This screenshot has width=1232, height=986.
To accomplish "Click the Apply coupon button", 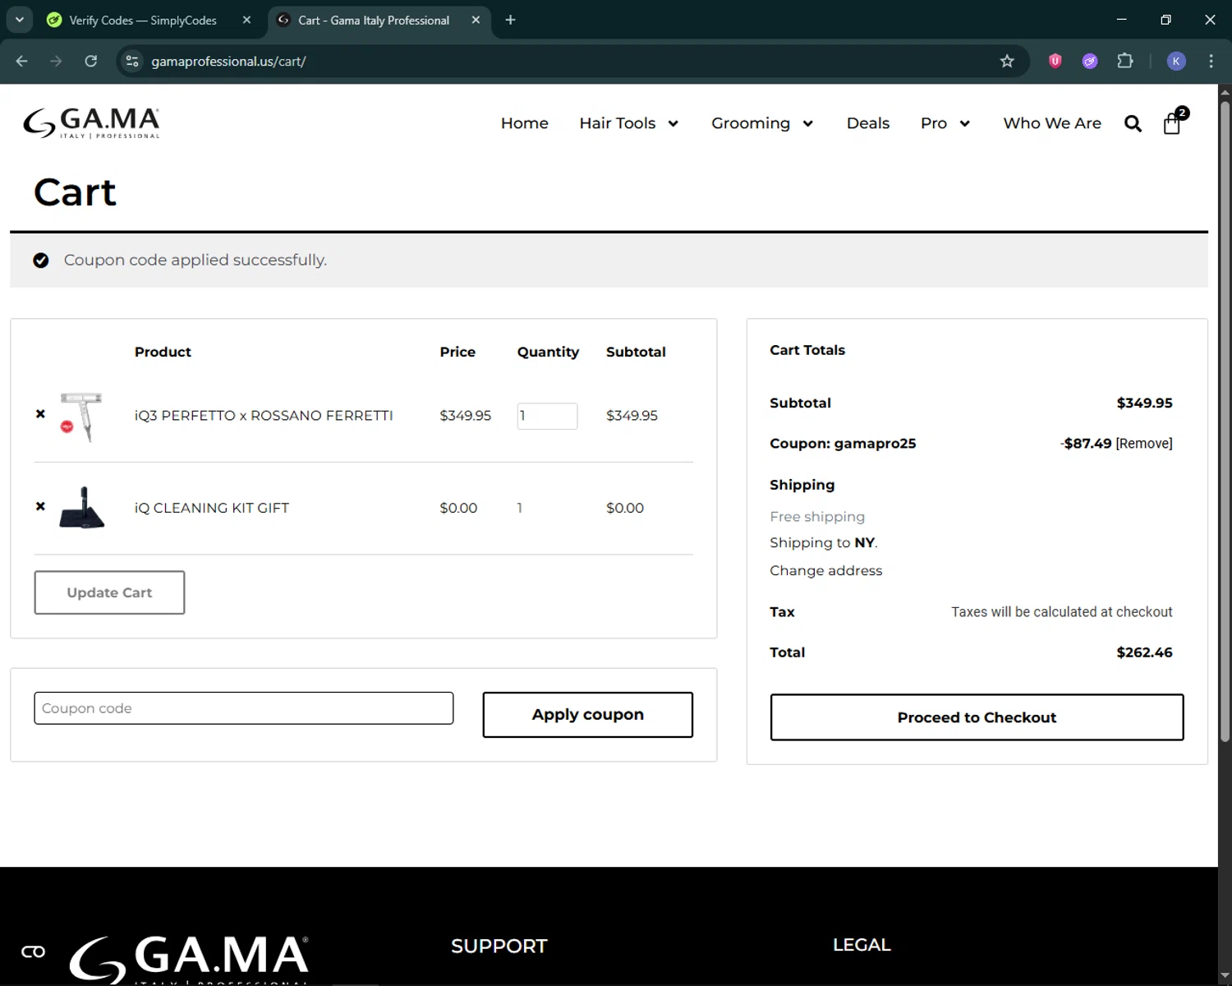I will [x=587, y=715].
